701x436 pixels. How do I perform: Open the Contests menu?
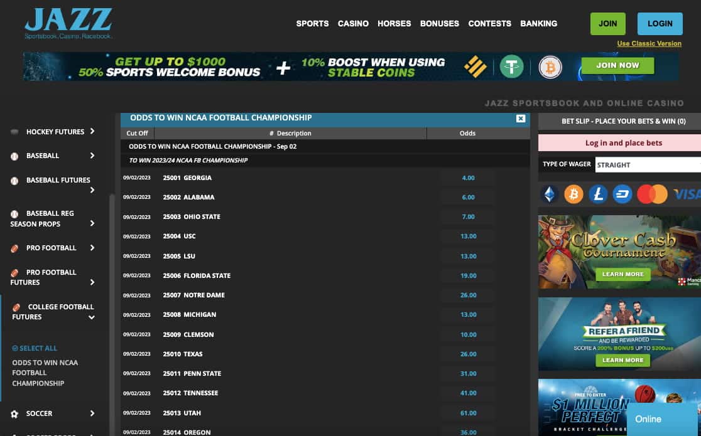point(489,24)
